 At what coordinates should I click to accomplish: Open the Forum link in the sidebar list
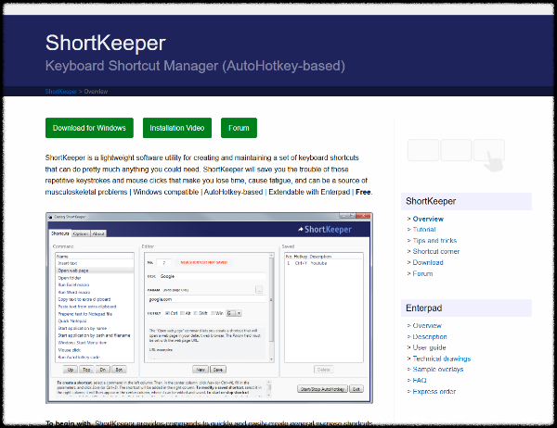tap(422, 273)
